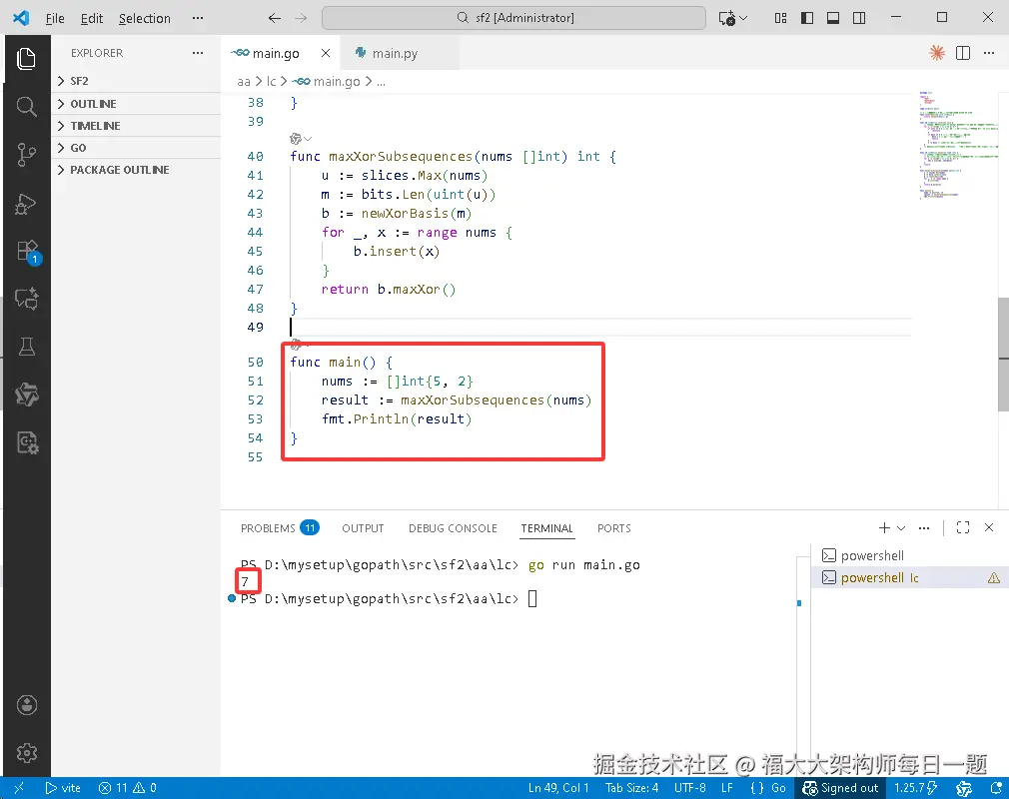
Task: Split the editor to the right
Action: click(963, 53)
